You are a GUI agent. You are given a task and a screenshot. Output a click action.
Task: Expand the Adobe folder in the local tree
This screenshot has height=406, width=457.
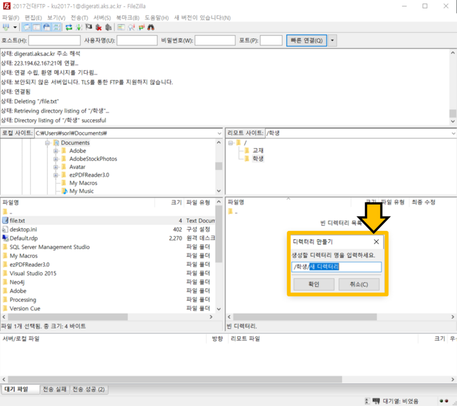click(56, 151)
